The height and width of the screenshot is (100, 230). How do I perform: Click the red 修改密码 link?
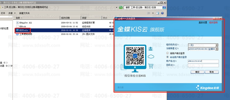click(213, 22)
